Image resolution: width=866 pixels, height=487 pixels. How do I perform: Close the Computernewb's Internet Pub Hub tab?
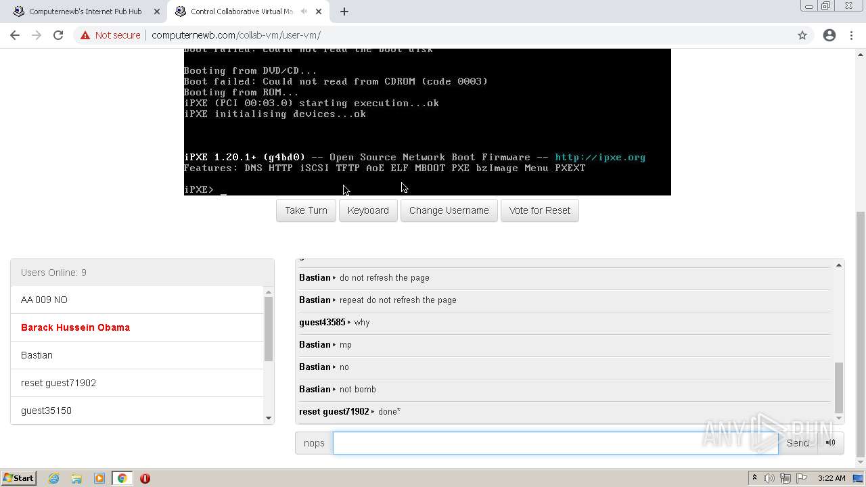[x=156, y=11]
